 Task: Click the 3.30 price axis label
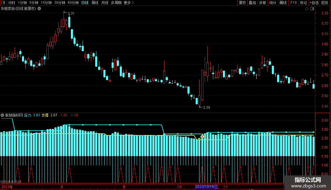(x=325, y=13)
